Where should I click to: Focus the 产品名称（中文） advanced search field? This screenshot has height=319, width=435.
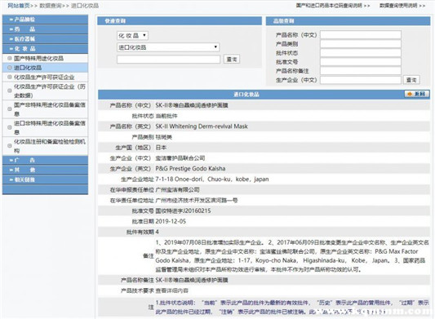(x=361, y=35)
